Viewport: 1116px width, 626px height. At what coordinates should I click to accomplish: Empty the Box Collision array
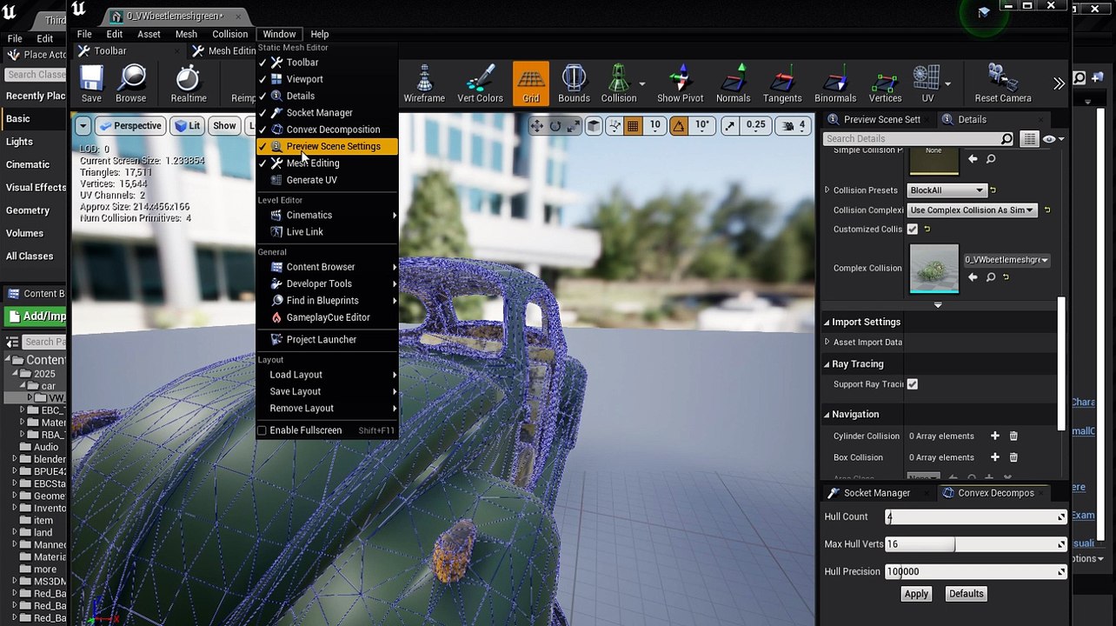[1013, 457]
